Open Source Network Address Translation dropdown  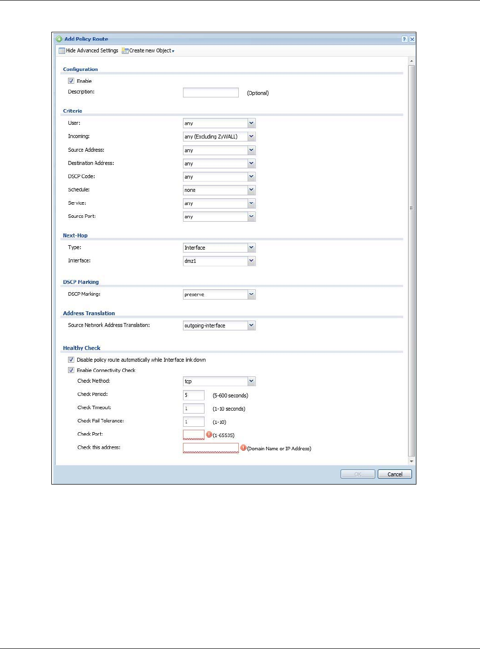(x=251, y=325)
